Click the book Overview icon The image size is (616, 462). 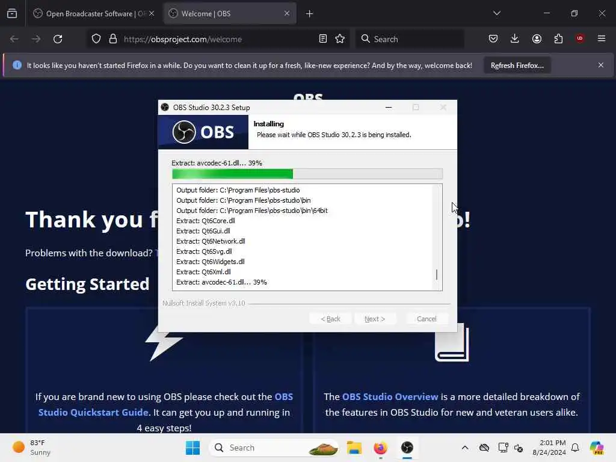point(452,342)
